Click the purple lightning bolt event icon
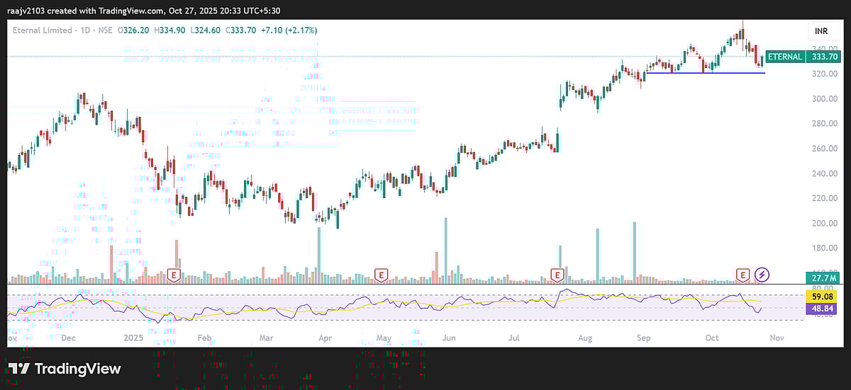The width and height of the screenshot is (851, 390). [762, 274]
